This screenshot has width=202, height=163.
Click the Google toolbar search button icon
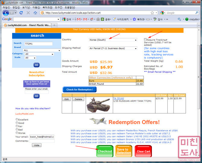click(x=64, y=19)
